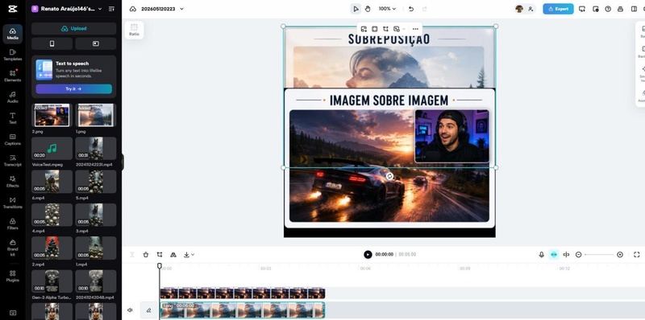Click the Upload button
Screen dimensions: 645x320
click(x=73, y=28)
